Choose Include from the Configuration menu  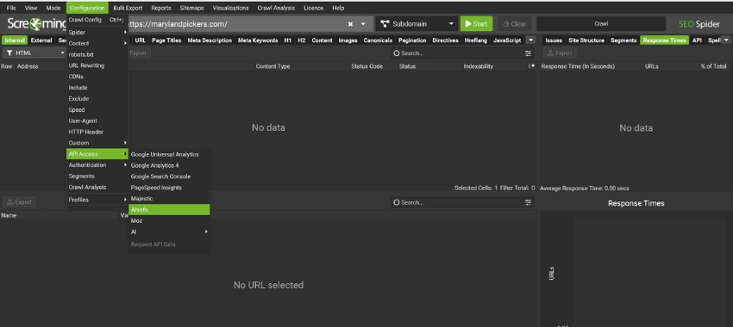(x=97, y=88)
